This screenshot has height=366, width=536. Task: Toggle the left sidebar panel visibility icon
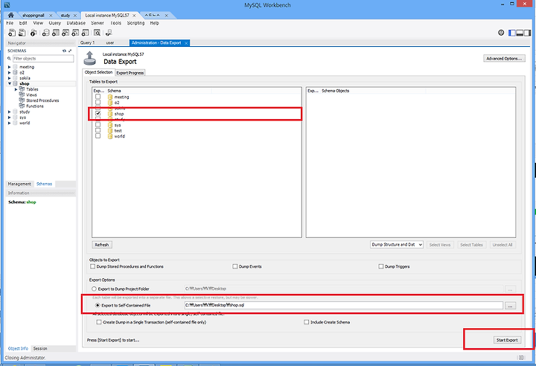[x=512, y=33]
